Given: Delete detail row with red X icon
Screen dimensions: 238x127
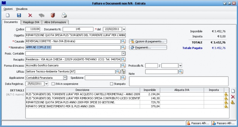Looking at the screenshot, I should coord(233,97).
